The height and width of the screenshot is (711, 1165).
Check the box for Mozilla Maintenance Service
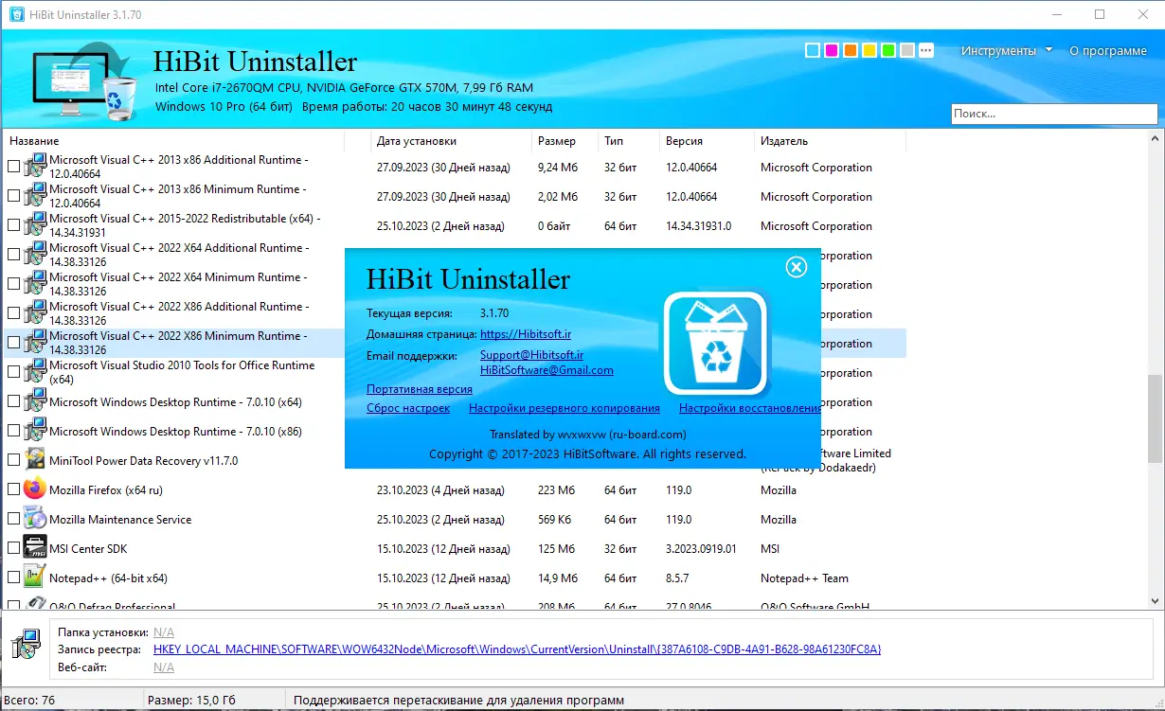click(x=13, y=519)
